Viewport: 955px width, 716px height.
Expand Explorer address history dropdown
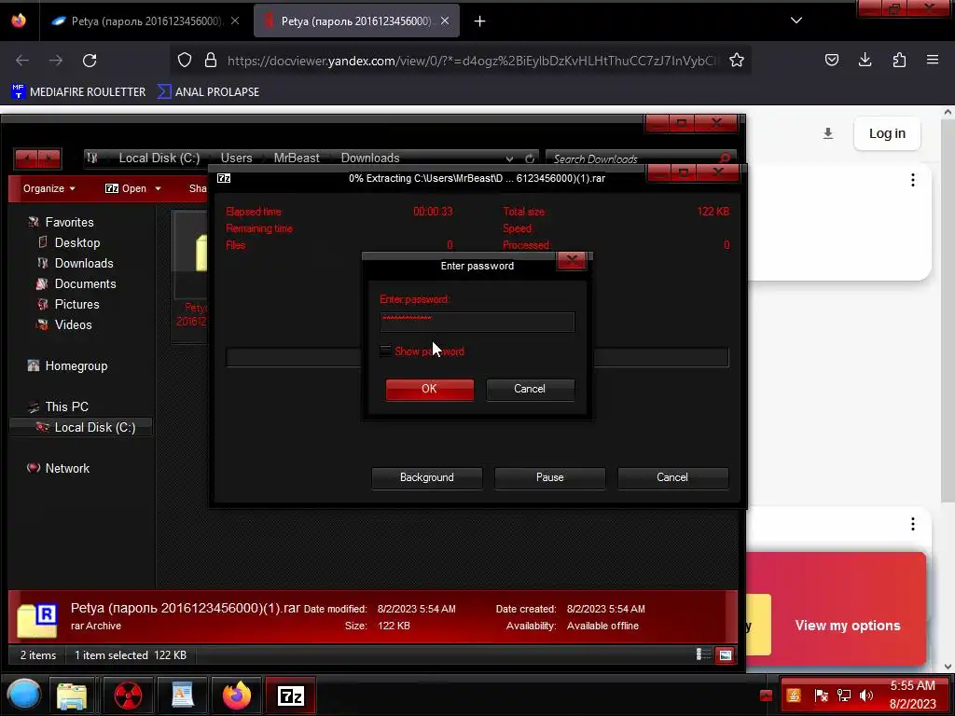[509, 158]
